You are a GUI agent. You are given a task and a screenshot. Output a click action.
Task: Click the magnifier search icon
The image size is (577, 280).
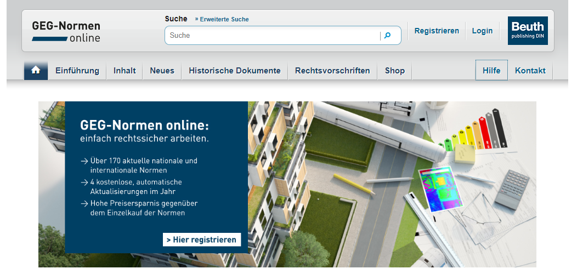[x=387, y=36]
